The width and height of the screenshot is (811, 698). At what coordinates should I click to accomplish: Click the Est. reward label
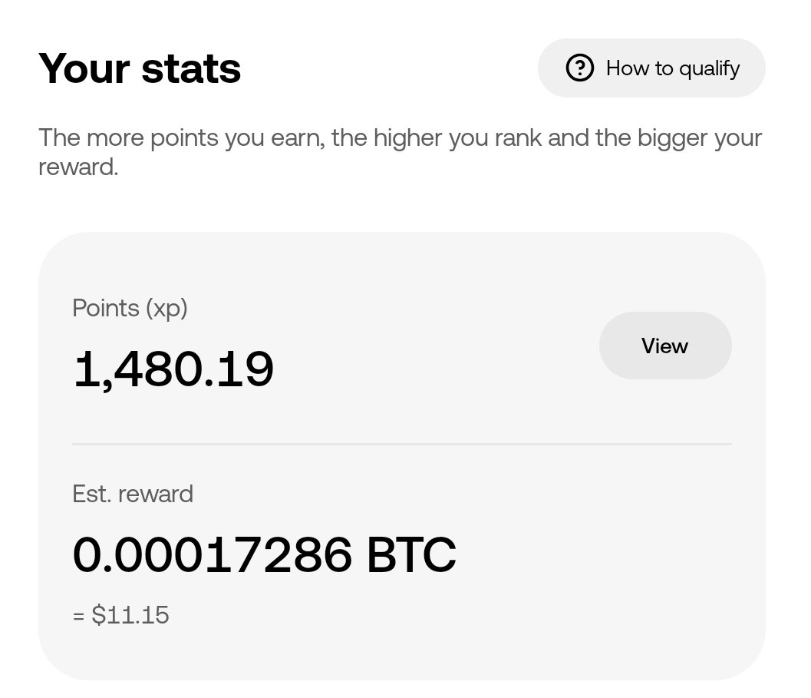tap(133, 494)
